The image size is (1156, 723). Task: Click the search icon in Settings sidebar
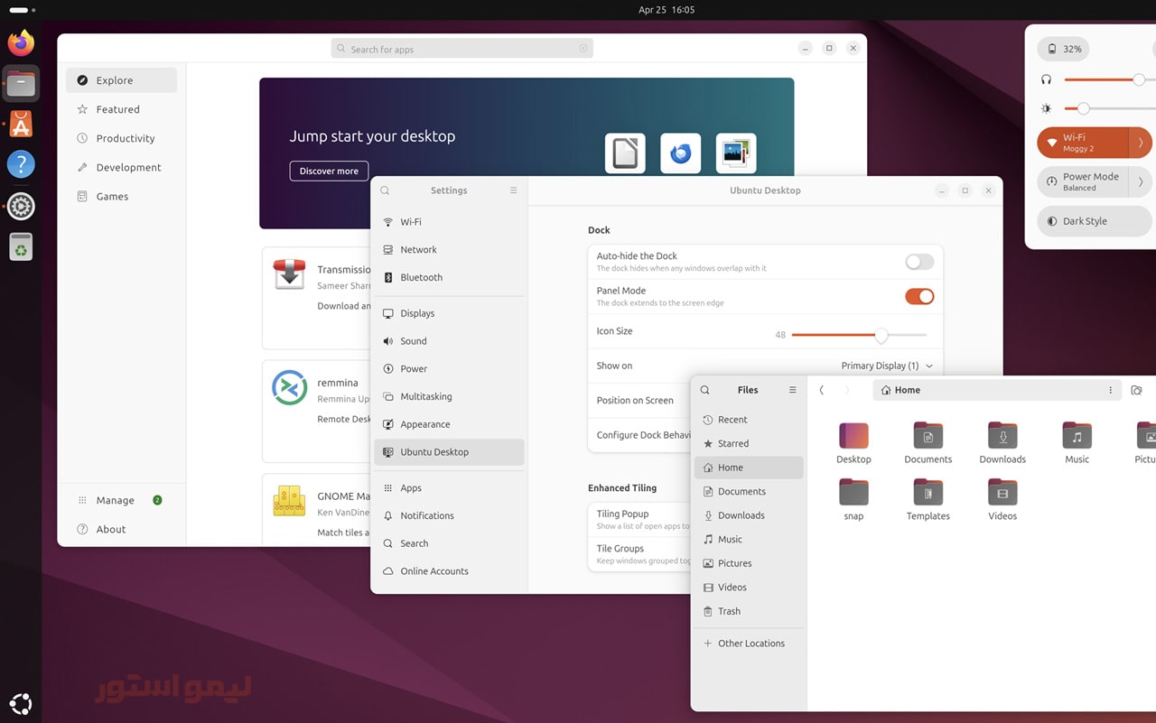pyautogui.click(x=385, y=190)
